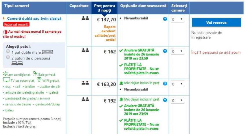Image resolution: width=246 pixels, height=134 pixels.
Task: Click the flat-screen TV icon
Action: coord(6,80)
